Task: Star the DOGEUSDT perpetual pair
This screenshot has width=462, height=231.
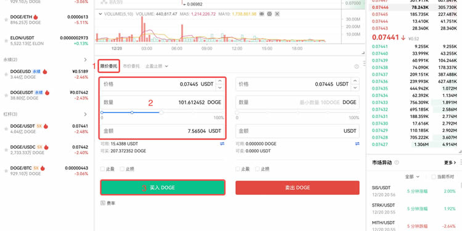Action: click(x=6, y=95)
